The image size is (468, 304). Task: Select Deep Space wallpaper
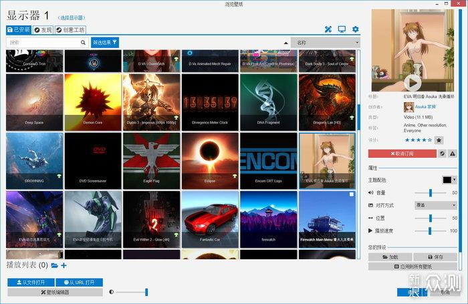[x=34, y=102]
